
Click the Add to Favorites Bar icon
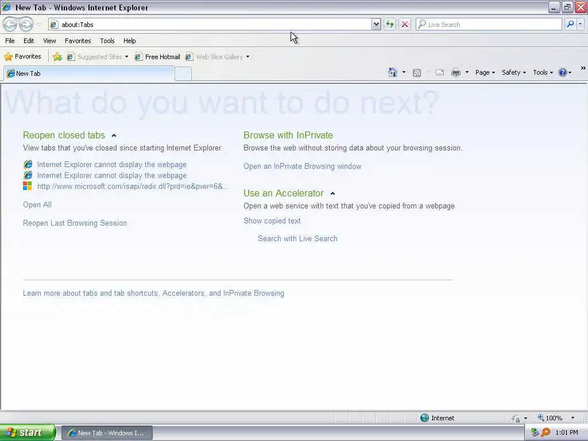click(x=57, y=57)
